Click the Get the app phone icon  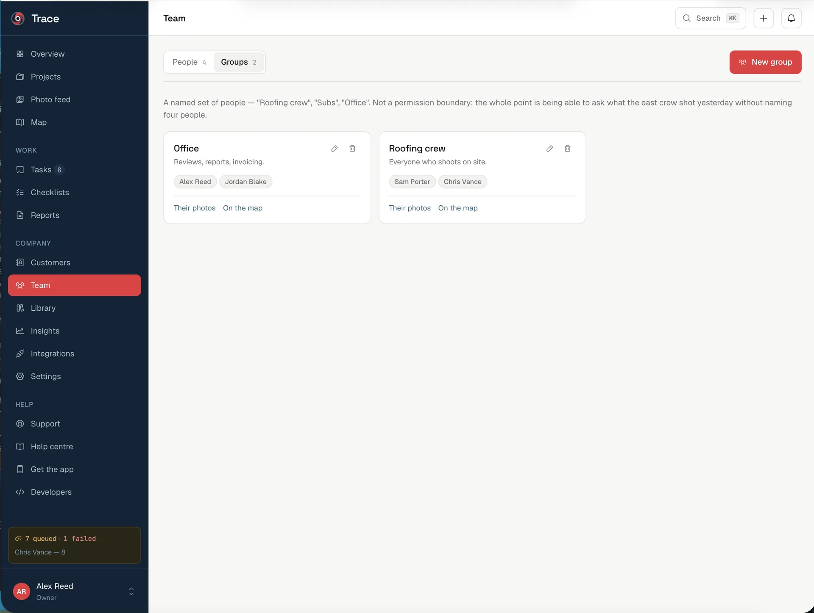point(20,469)
